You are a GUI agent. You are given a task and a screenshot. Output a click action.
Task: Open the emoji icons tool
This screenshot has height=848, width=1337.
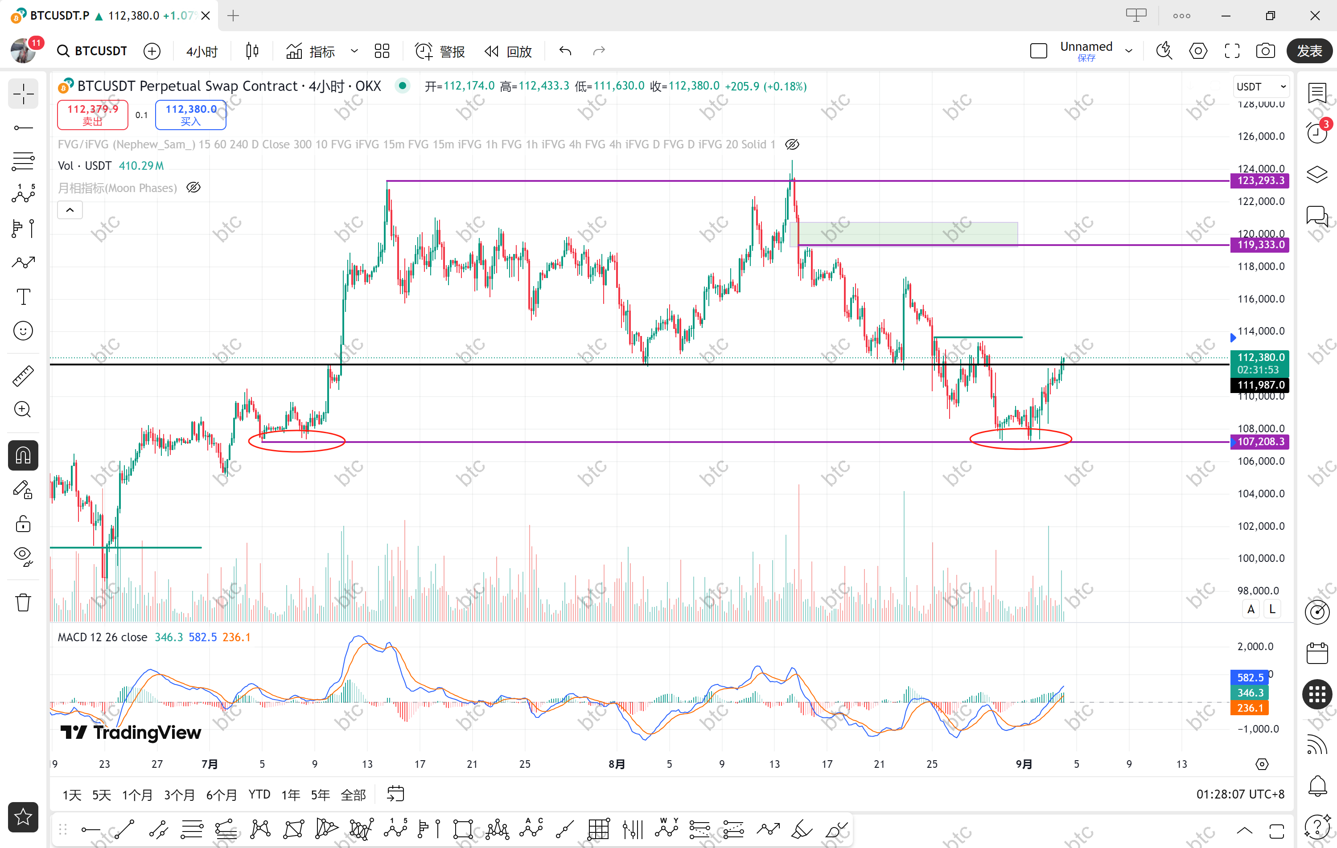tap(23, 332)
